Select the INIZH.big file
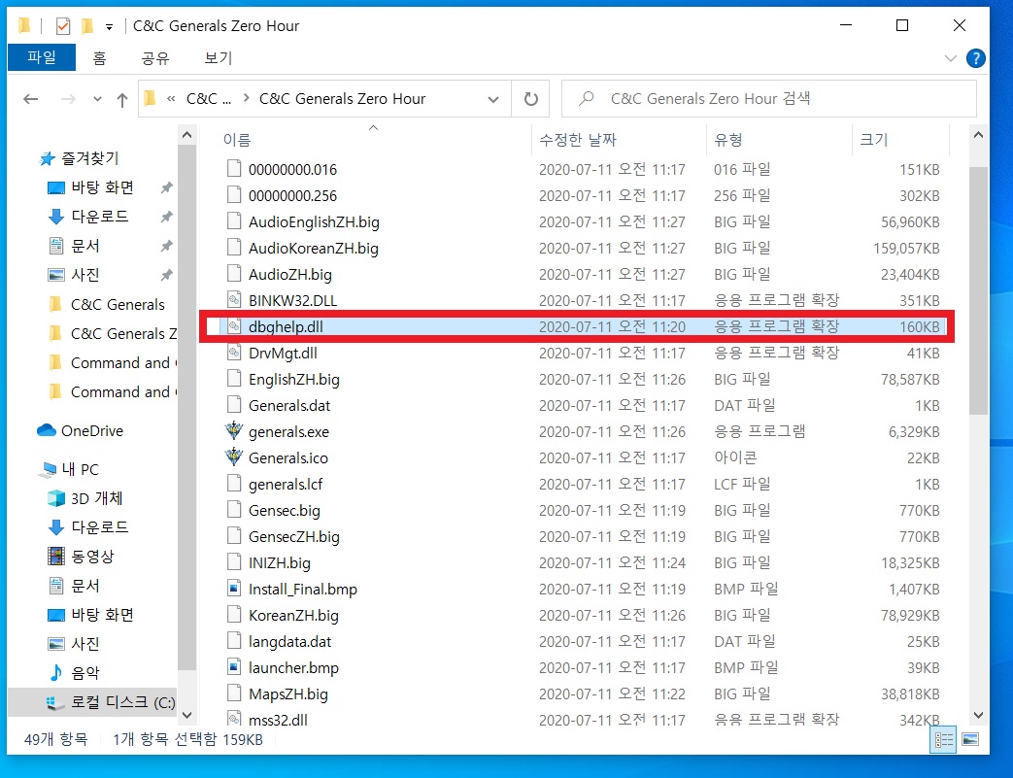1013x778 pixels. tap(279, 562)
